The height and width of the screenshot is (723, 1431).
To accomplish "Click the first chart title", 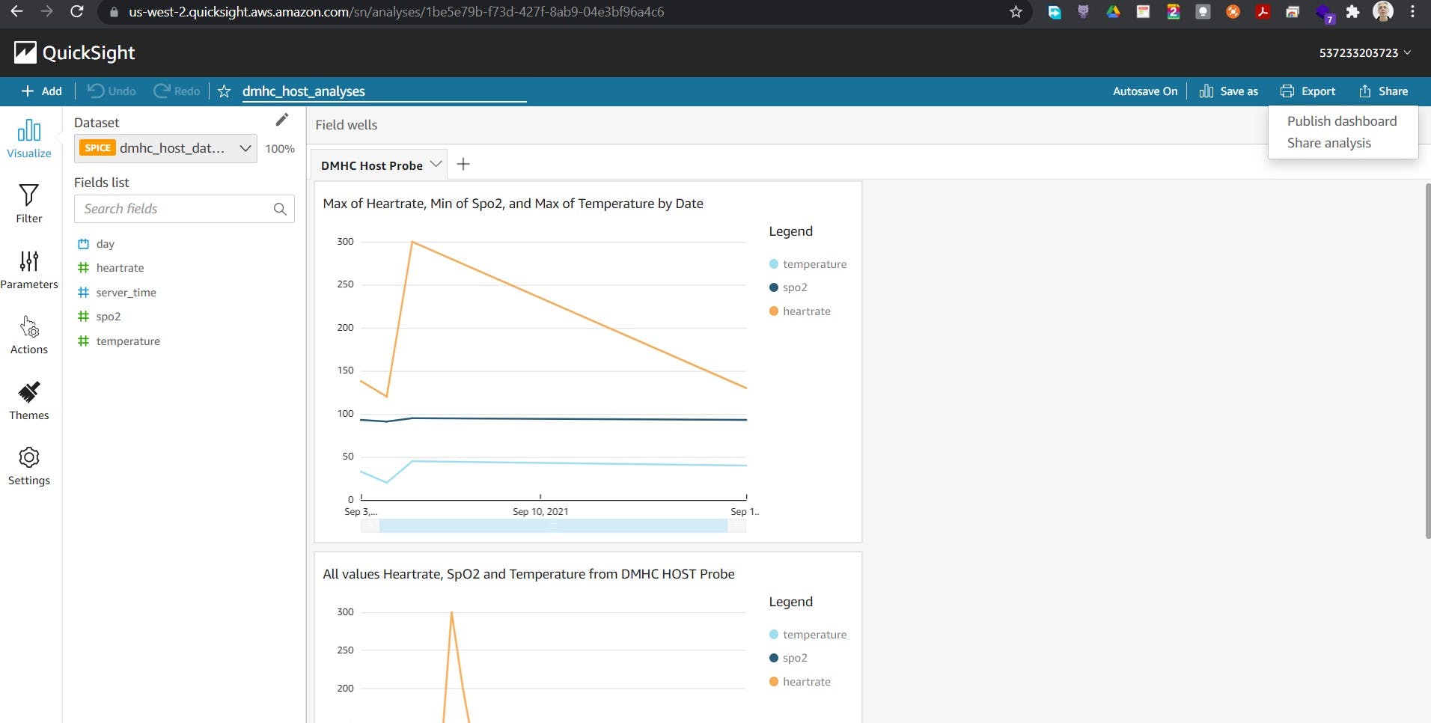I will (513, 204).
